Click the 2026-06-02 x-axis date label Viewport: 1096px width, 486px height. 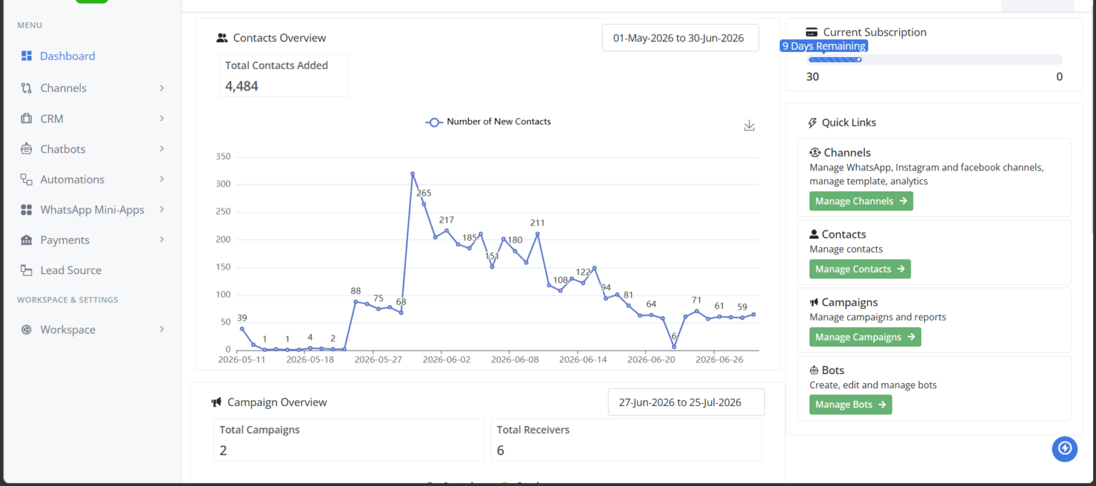point(447,360)
